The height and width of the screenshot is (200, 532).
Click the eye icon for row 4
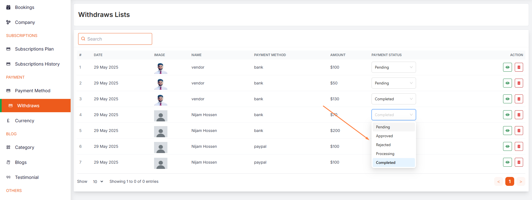click(x=507, y=115)
